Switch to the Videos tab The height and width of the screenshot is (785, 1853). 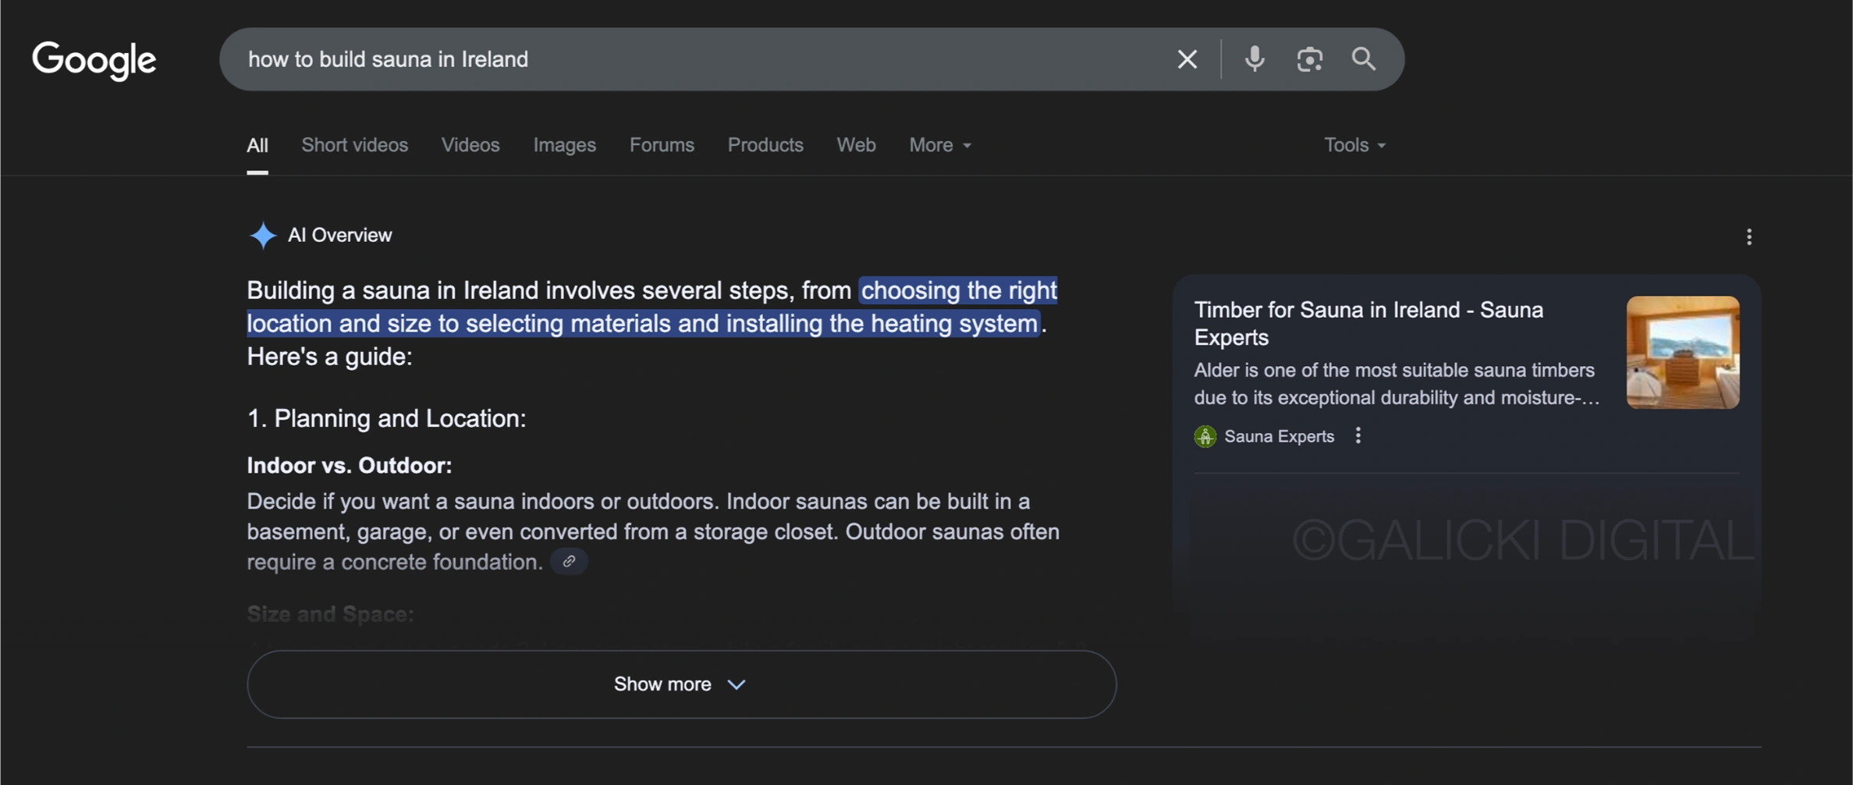(x=470, y=145)
